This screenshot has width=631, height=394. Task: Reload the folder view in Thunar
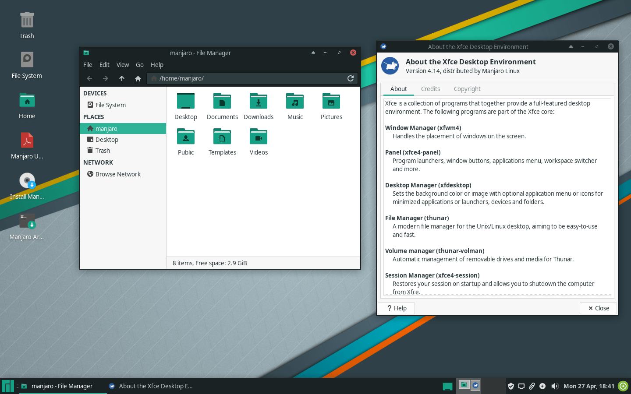coord(350,78)
